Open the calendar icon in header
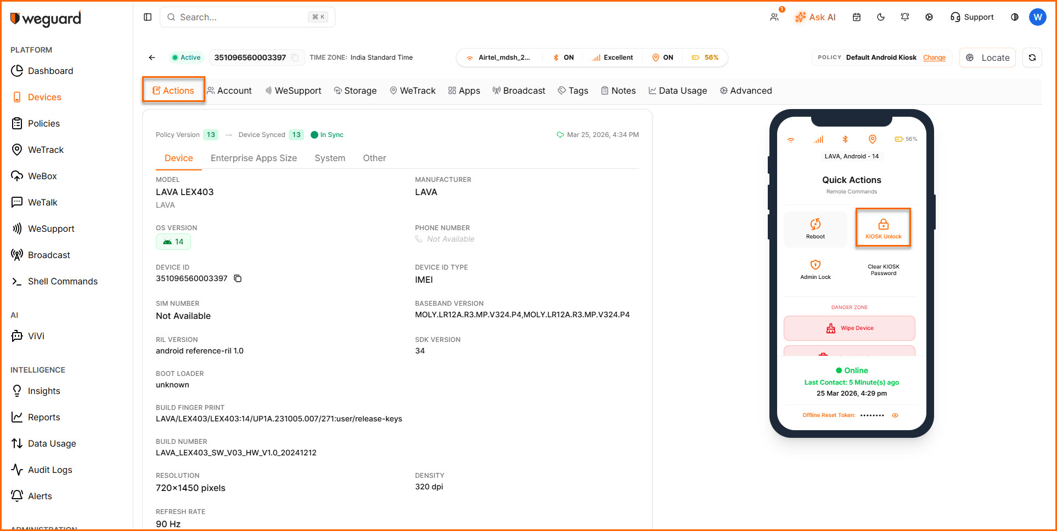The width and height of the screenshot is (1057, 531). pyautogui.click(x=856, y=17)
